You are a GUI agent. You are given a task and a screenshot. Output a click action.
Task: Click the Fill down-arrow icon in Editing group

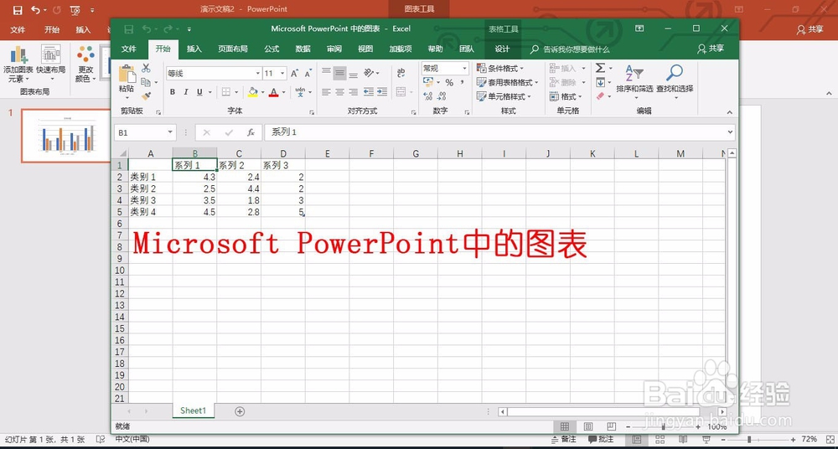(x=601, y=82)
